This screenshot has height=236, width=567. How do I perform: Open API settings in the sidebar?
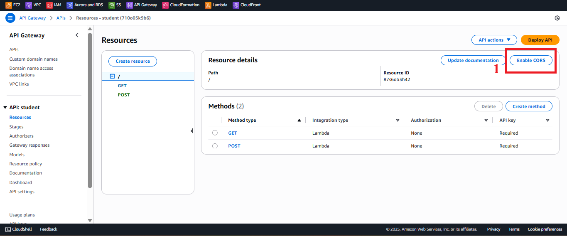(22, 192)
